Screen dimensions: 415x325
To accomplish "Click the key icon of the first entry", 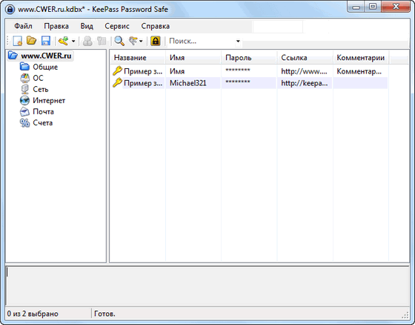I will [x=117, y=71].
